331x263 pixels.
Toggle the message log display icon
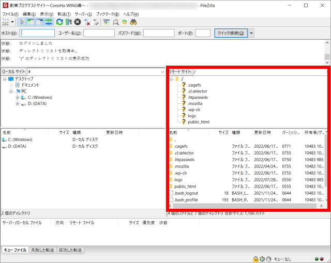click(22, 22)
